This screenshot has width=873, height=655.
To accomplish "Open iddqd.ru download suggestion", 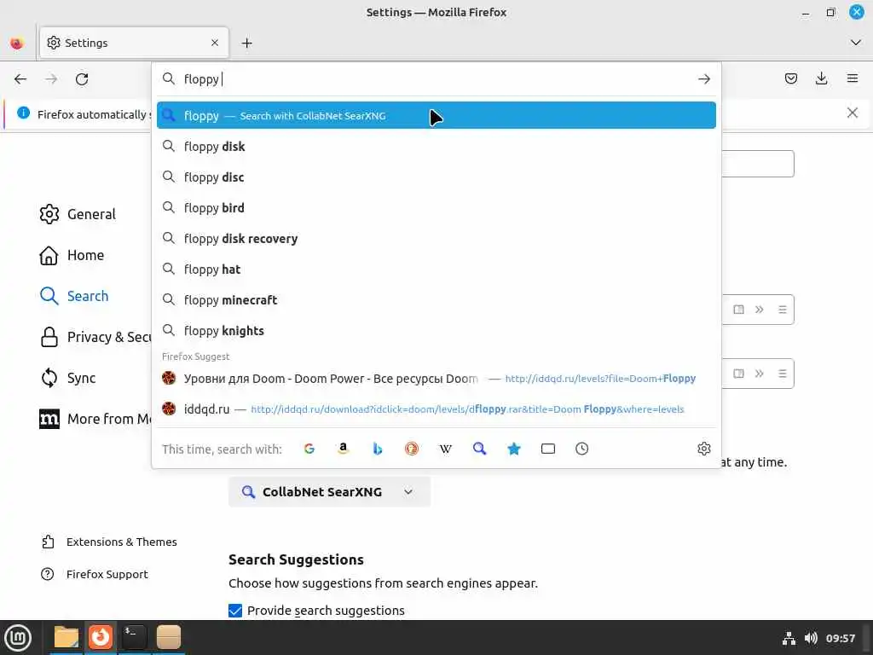I will click(436, 409).
